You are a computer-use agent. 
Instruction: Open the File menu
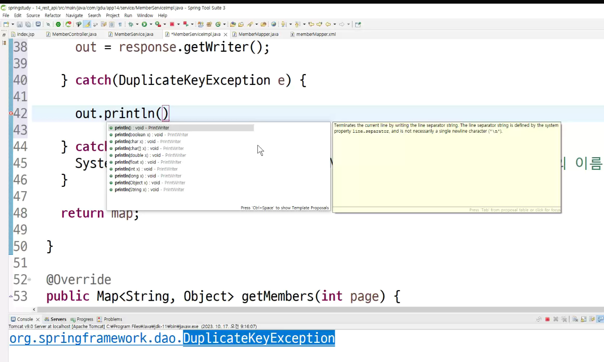[6, 15]
